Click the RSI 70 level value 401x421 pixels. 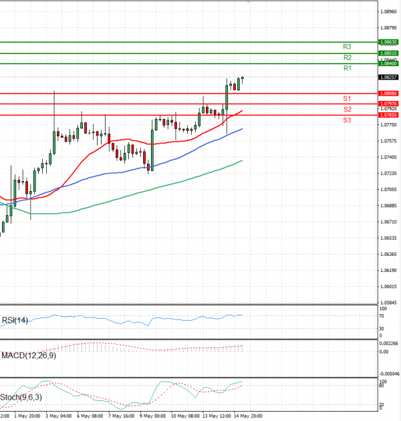tap(382, 316)
